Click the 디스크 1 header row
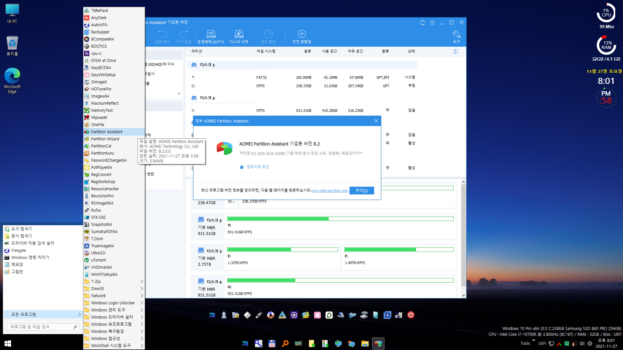 [302, 65]
